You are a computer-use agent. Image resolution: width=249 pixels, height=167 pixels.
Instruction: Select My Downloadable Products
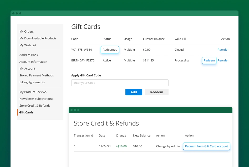point(38,38)
